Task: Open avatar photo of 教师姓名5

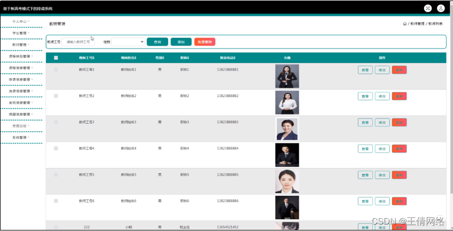Action: click(287, 181)
